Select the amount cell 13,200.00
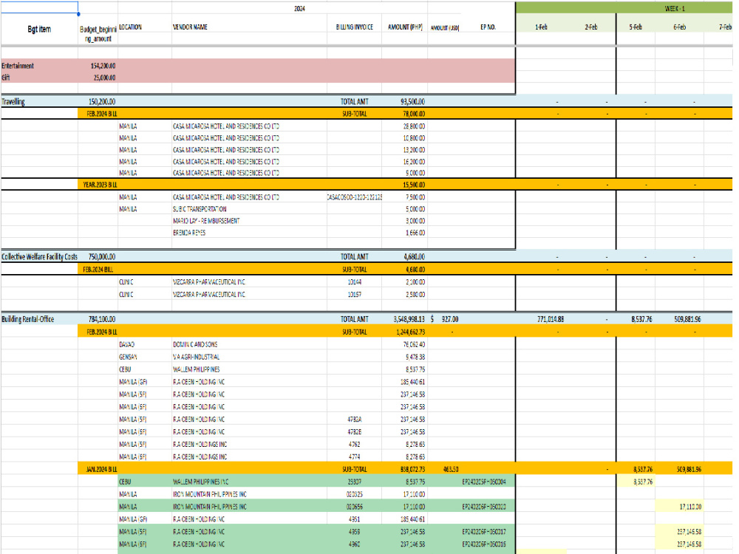Screen dimensions: 739x554 (x=415, y=150)
